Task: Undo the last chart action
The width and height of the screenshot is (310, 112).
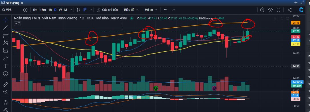Action: (x=166, y=10)
